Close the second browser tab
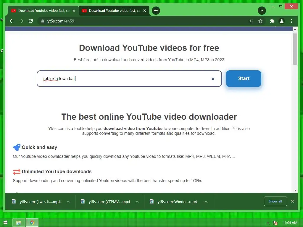Image resolution: width=303 pixels, height=227 pixels. click(144, 11)
